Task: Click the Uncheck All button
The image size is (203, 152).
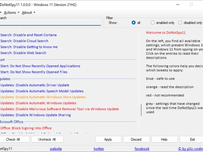Action: pyautogui.click(x=47, y=139)
